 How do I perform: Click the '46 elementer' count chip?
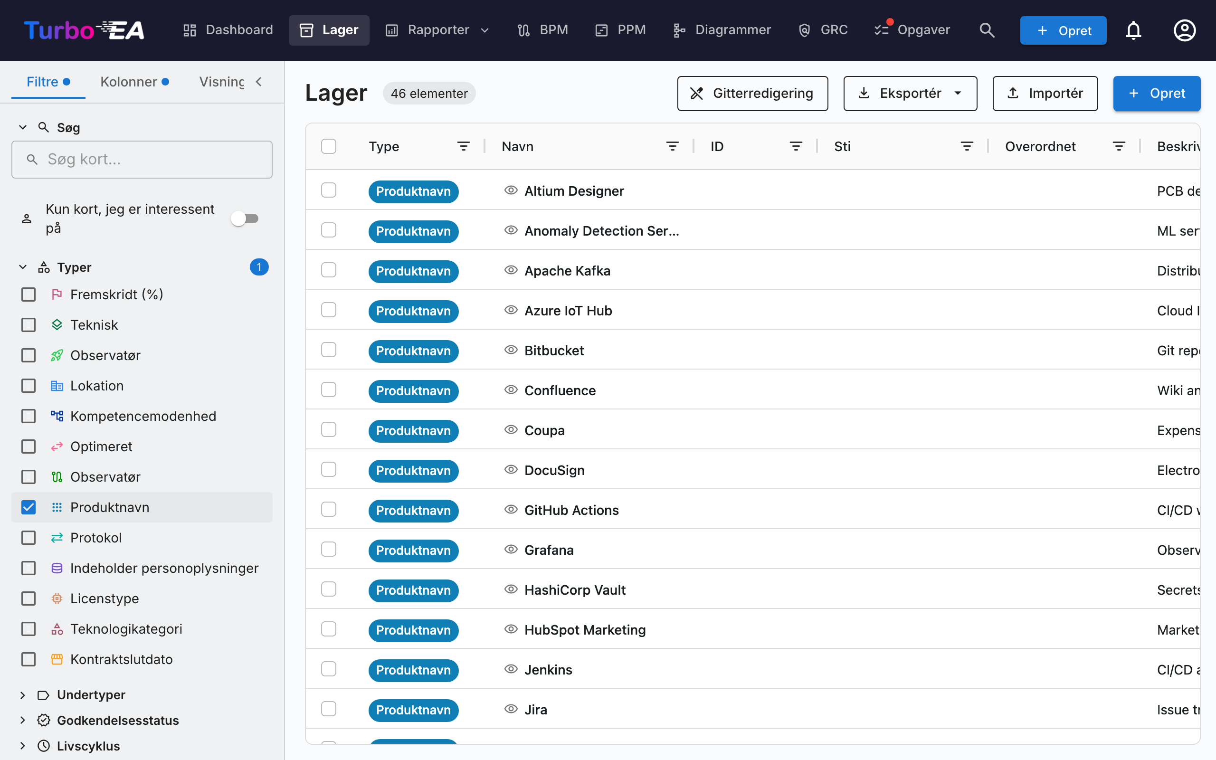(x=429, y=94)
